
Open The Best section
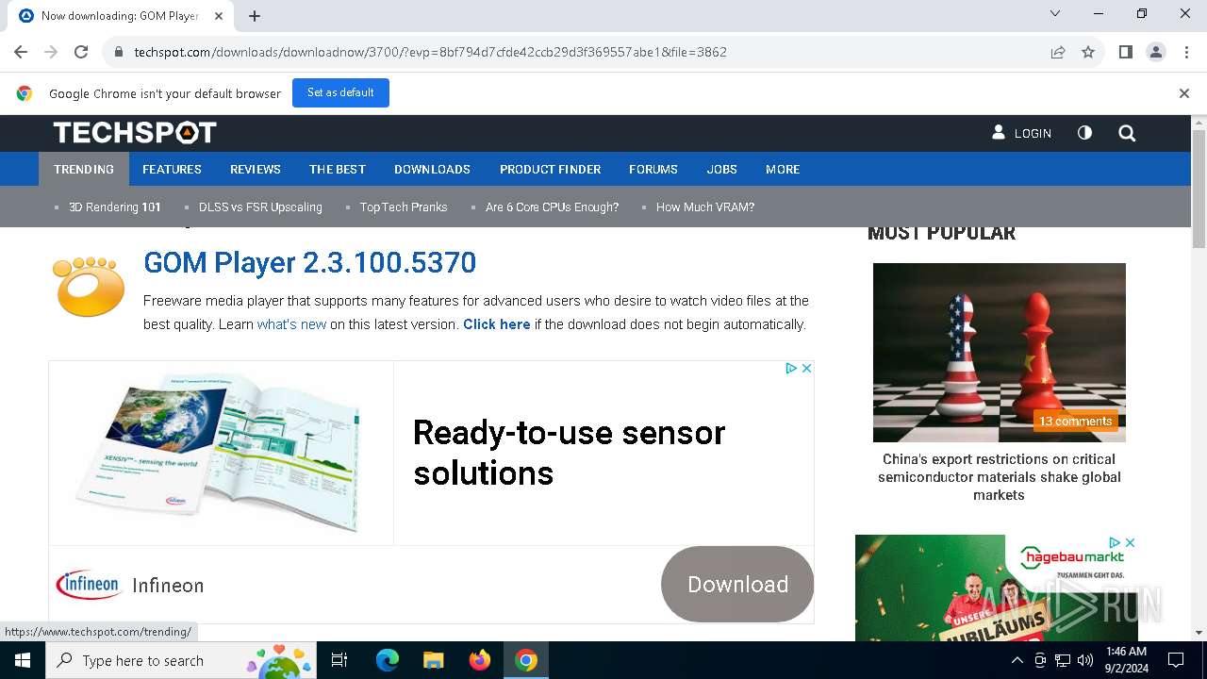click(338, 169)
